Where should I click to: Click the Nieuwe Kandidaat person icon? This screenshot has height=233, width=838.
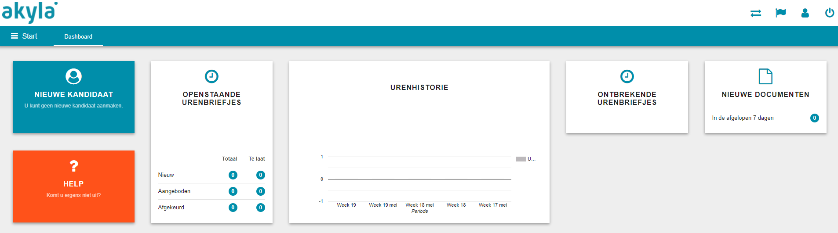73,76
